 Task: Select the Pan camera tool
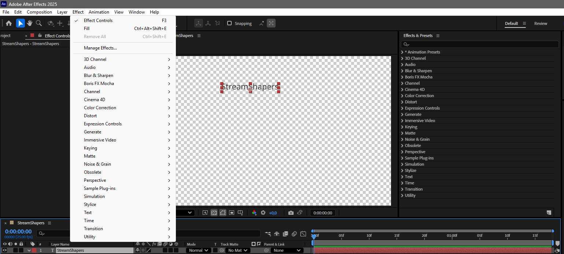click(60, 23)
